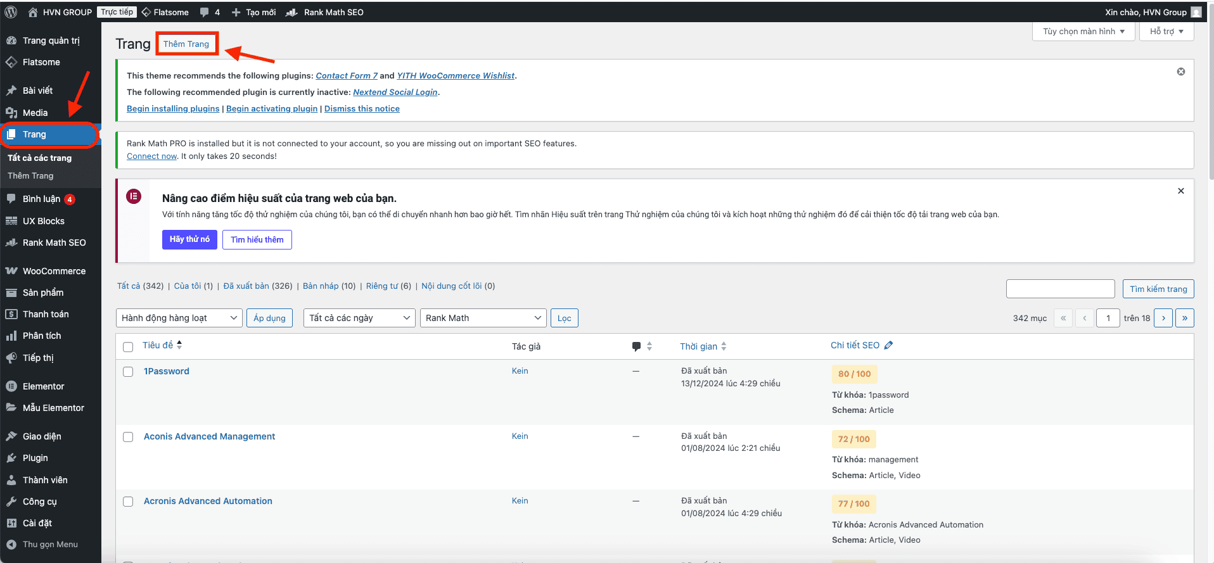Check the Aconis Advanced Management row checkbox

pos(128,437)
